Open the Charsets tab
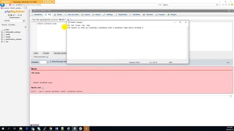Viewport: 234px width, 131px height. [x=148, y=15]
